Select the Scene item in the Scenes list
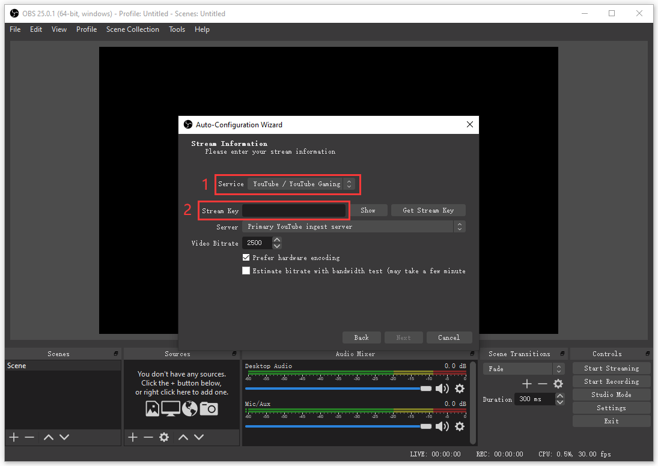The image size is (658, 466). click(63, 366)
